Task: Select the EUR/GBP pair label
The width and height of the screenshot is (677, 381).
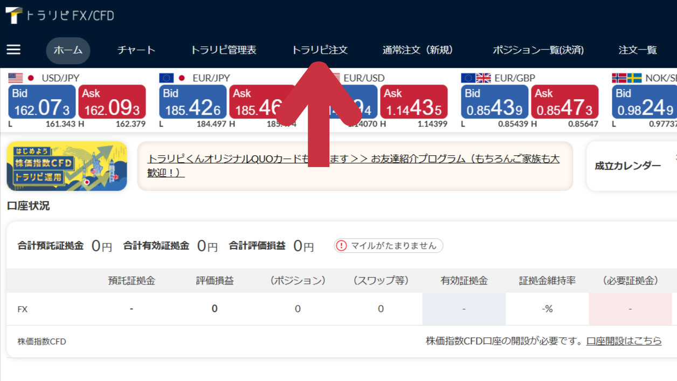Action: [x=515, y=78]
